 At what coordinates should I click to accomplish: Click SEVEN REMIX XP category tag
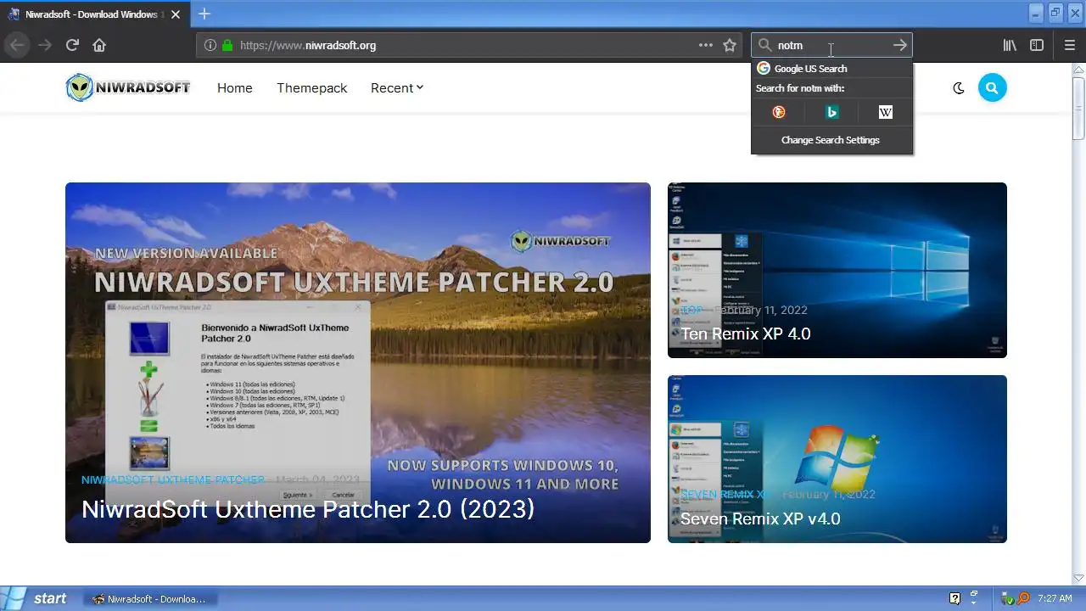click(726, 494)
